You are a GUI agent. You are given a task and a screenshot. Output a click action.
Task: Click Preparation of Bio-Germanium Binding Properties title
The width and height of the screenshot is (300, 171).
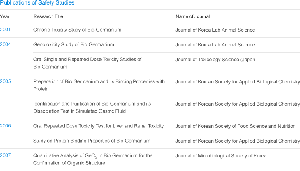tap(99, 85)
